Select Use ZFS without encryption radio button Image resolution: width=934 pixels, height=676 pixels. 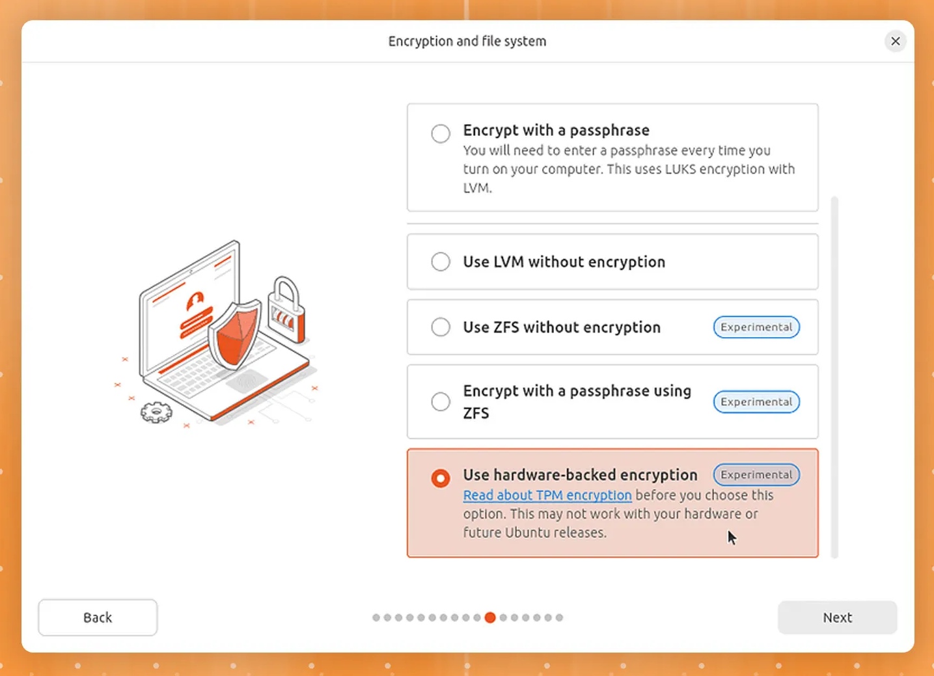441,327
